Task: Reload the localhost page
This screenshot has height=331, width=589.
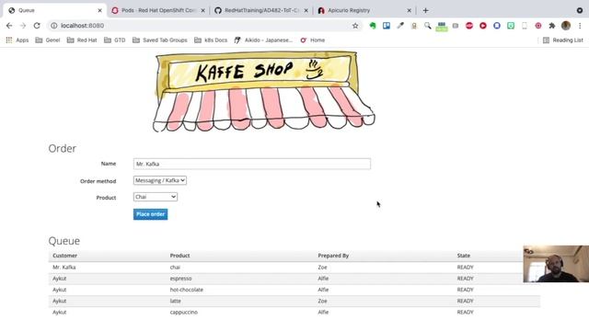Action: [37, 26]
